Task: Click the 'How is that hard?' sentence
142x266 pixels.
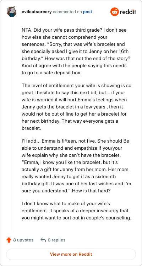Action: pos(91,191)
